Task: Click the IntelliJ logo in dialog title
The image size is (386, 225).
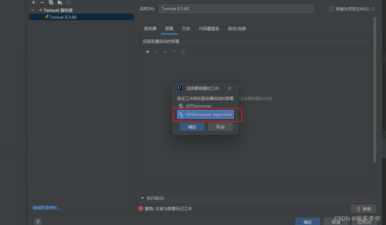Action: coord(179,88)
